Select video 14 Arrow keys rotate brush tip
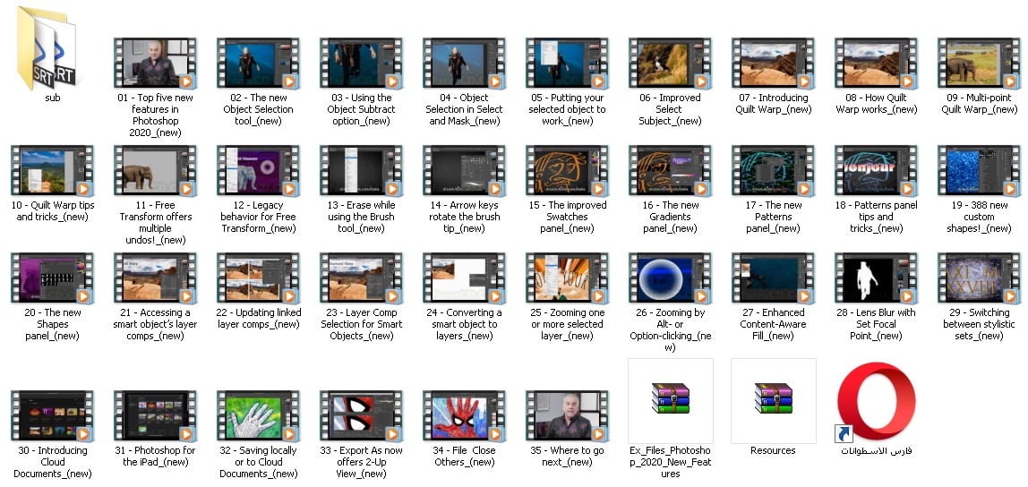Screen dimensions: 1028x487 tap(464, 170)
